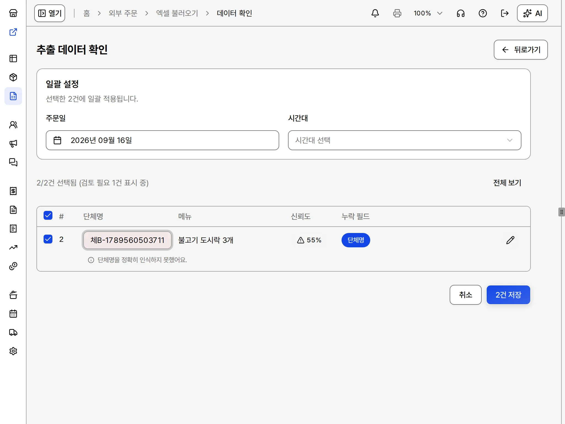Uncheck the row 2 checkbox
This screenshot has width=565, height=424.
(x=48, y=239)
